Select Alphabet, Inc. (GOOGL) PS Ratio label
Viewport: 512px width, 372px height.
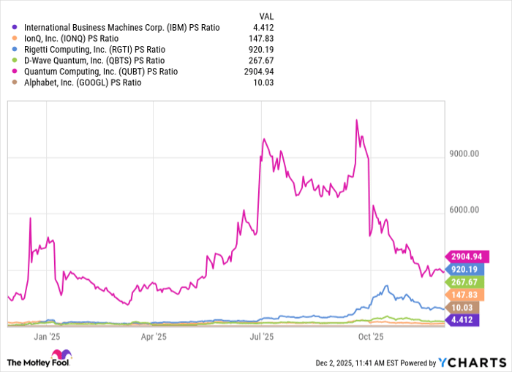click(83, 83)
